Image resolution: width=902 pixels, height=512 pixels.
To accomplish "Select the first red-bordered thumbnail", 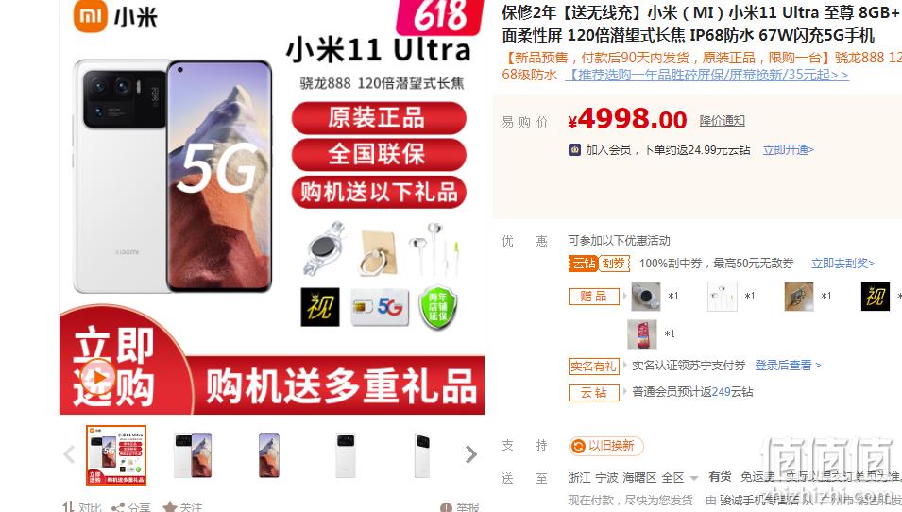I will pos(116,455).
